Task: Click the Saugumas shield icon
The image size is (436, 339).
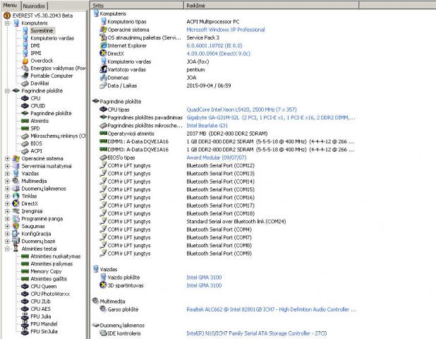Action: tap(16, 225)
